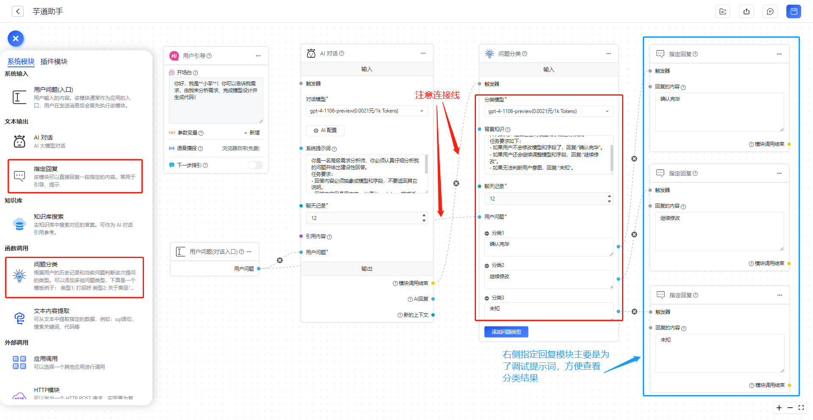Delete connection between AI 对话 and 问题分类
The image size is (813, 420).
(456, 184)
